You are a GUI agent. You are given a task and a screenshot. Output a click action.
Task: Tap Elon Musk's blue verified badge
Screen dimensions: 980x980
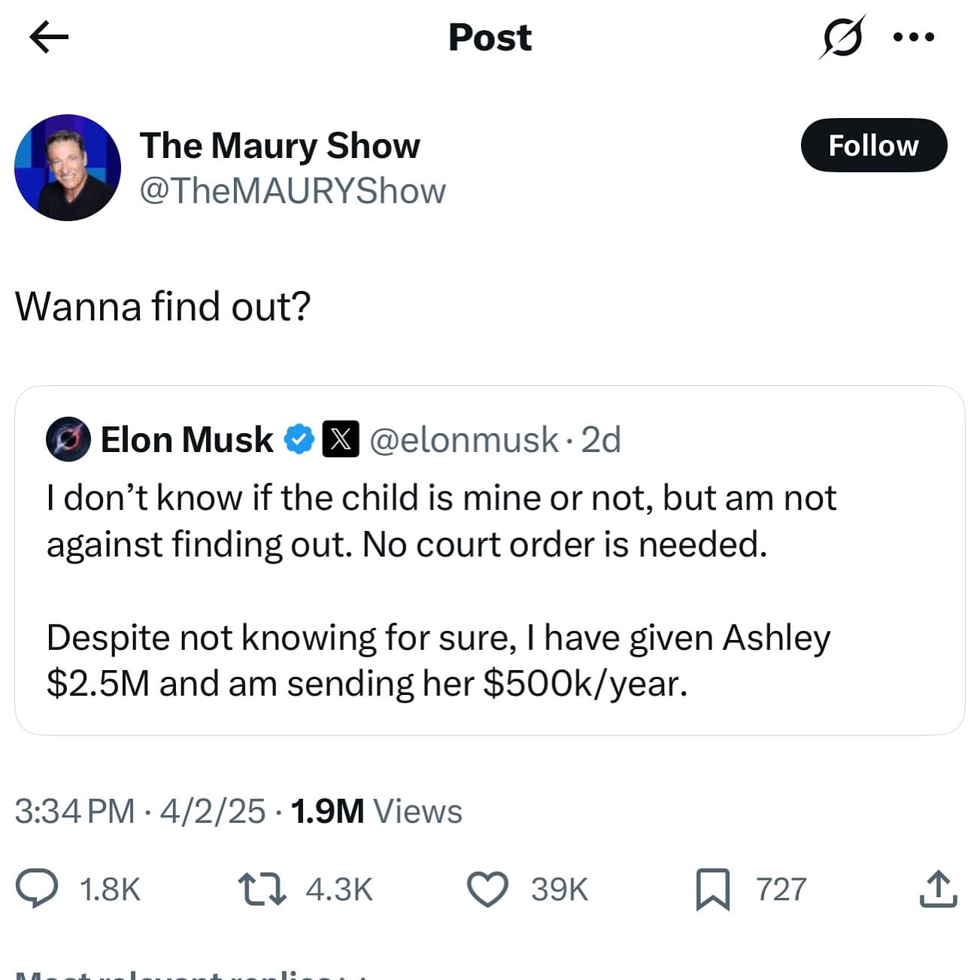point(299,440)
